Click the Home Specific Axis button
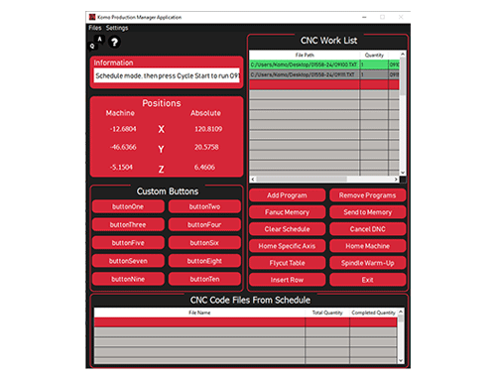This screenshot has height=377, width=496. click(x=287, y=246)
